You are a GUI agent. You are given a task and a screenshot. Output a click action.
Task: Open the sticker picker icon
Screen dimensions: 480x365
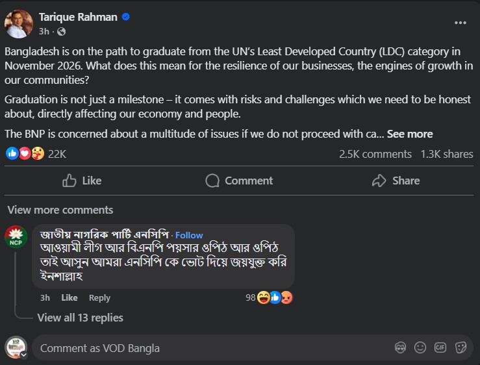[x=461, y=347]
